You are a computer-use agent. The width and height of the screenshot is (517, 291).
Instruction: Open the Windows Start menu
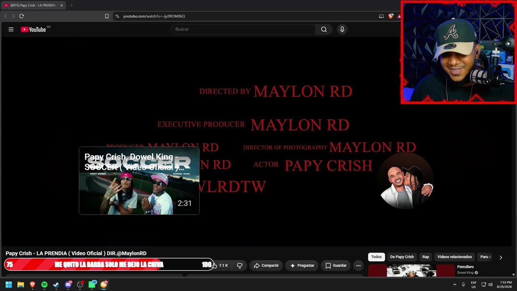point(8,285)
